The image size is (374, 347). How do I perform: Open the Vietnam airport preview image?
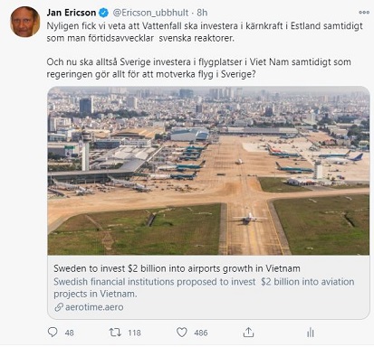click(208, 171)
